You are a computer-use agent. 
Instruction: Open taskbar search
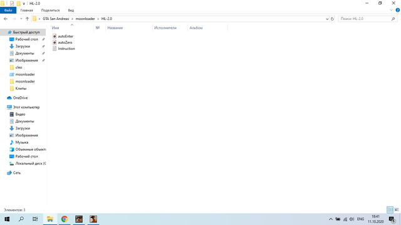(x=21, y=219)
